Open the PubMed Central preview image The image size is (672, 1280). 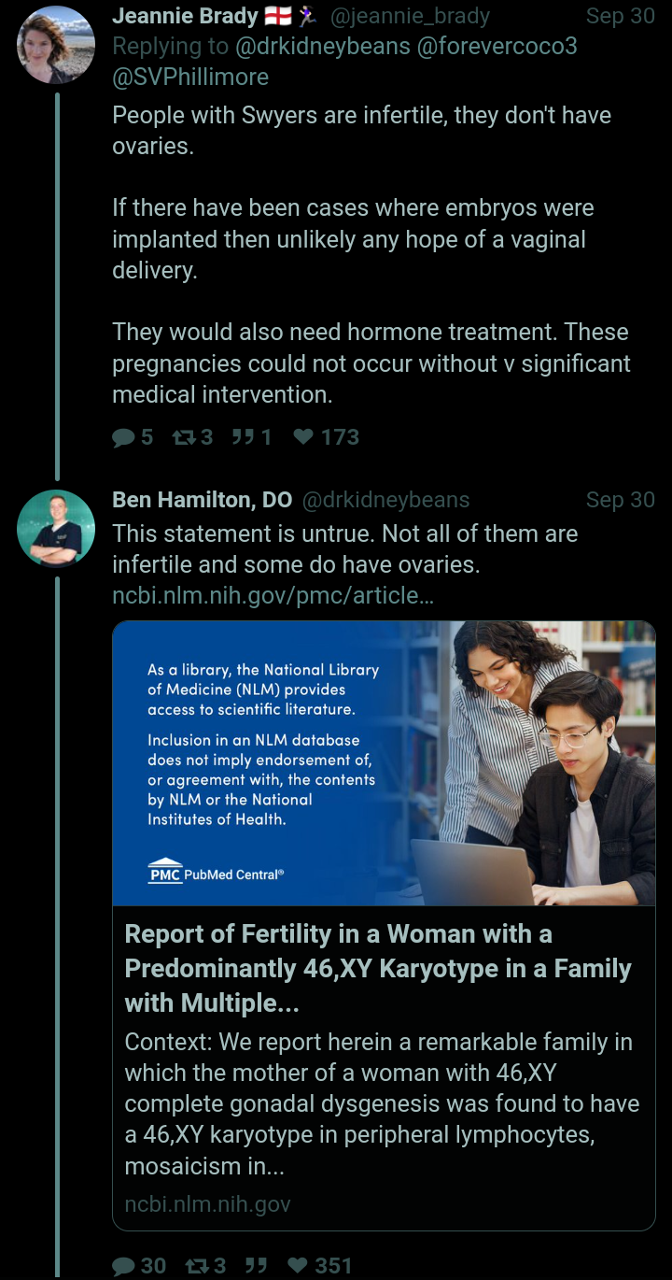[x=384, y=763]
